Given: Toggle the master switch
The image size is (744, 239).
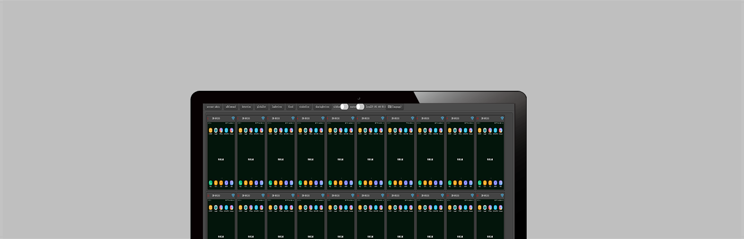Looking at the screenshot, I should tap(360, 107).
